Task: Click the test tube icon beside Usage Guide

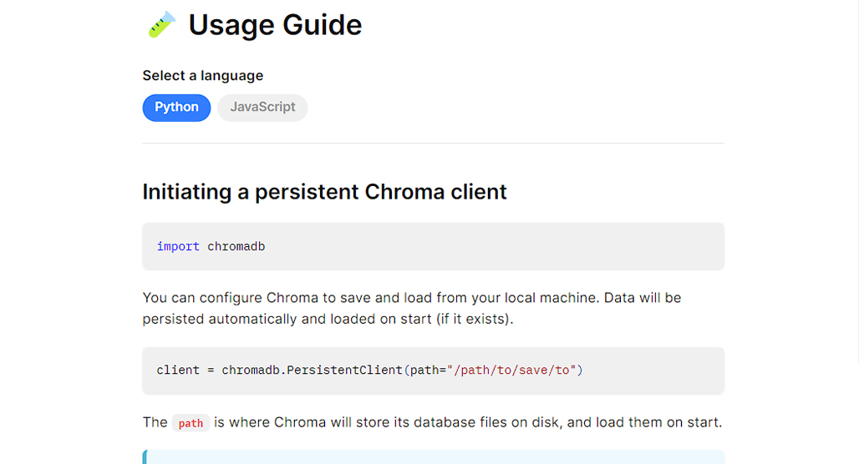Action: point(161,25)
